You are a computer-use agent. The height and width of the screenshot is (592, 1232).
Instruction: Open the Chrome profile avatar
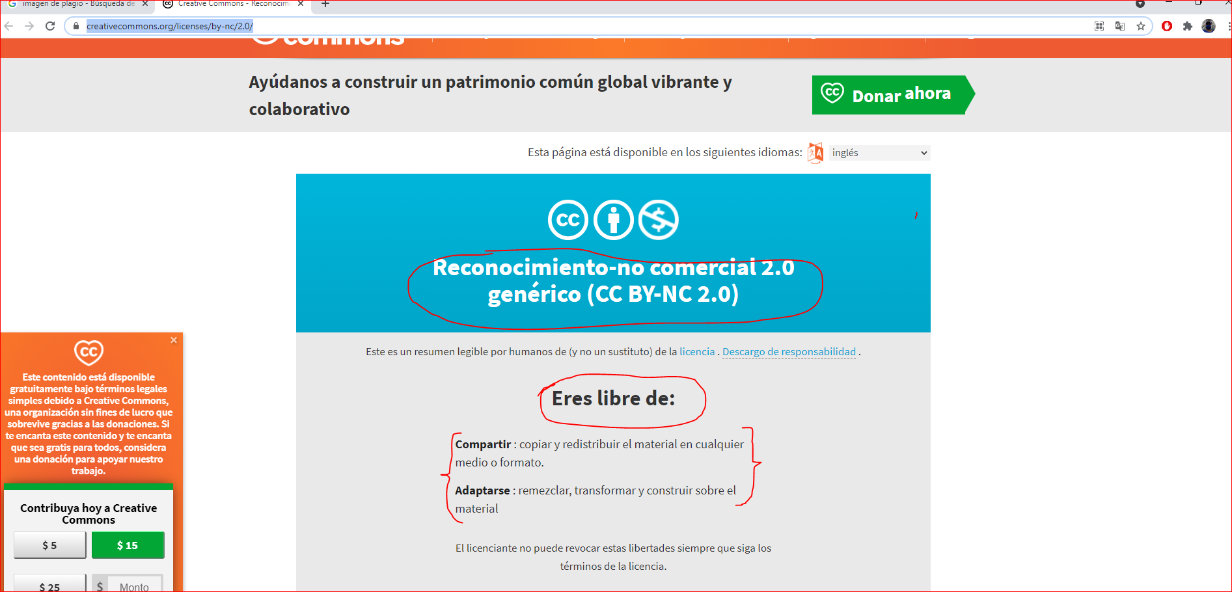1209,26
